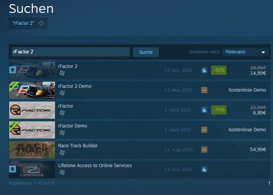Click the Suche search button
The image size is (273, 195).
pyautogui.click(x=146, y=52)
